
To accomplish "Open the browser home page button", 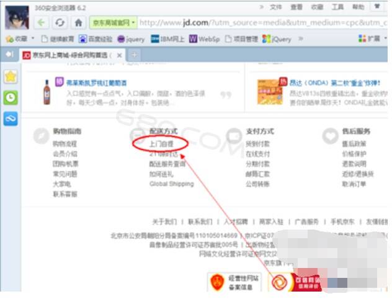I will (x=79, y=23).
